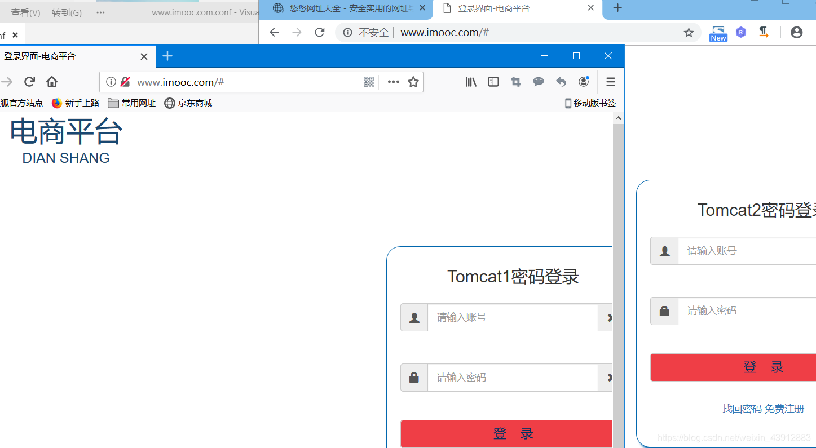The height and width of the screenshot is (448, 816).
Task: Click 免费注册 link in Tomcat2 form
Action: click(784, 409)
